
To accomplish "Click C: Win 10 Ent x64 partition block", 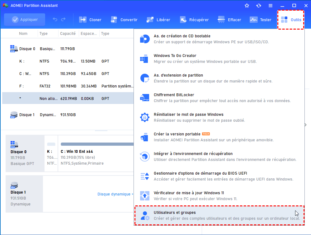I will pyautogui.click(x=96, y=153).
